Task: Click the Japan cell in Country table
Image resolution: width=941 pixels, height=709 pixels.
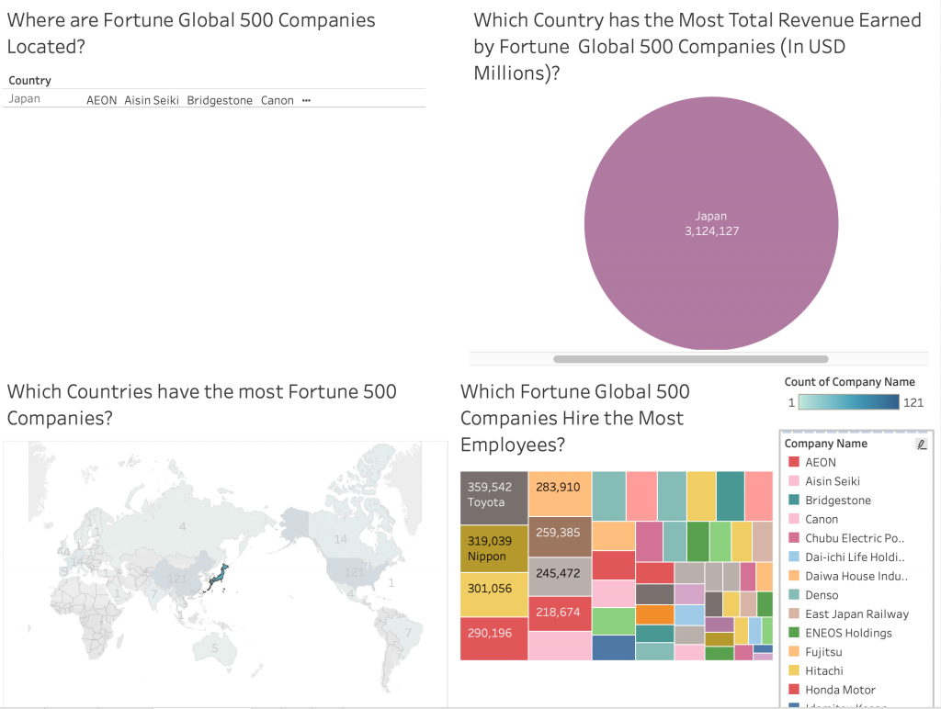Action: click(24, 99)
